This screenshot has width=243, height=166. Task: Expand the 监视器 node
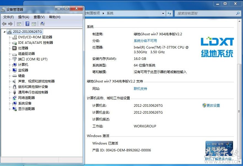click(10, 70)
